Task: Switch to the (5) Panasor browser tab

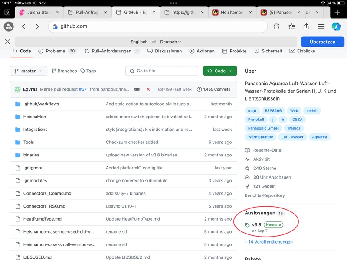Action: point(281,13)
